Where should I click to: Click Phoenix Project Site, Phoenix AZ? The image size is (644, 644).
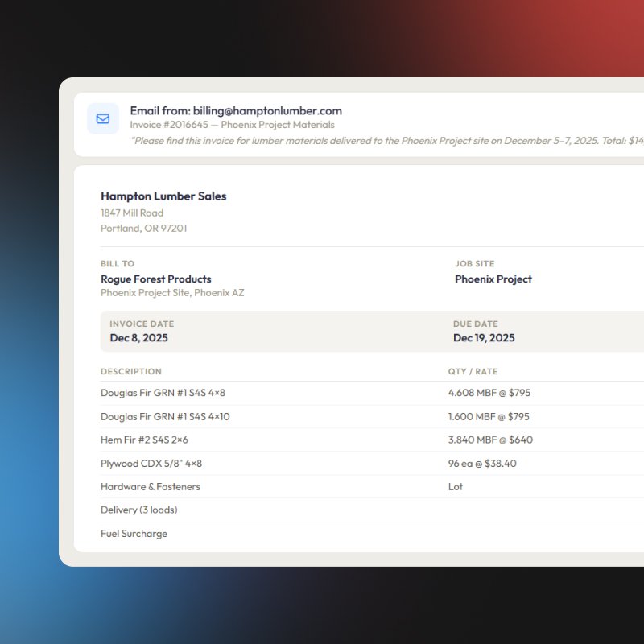coord(172,293)
